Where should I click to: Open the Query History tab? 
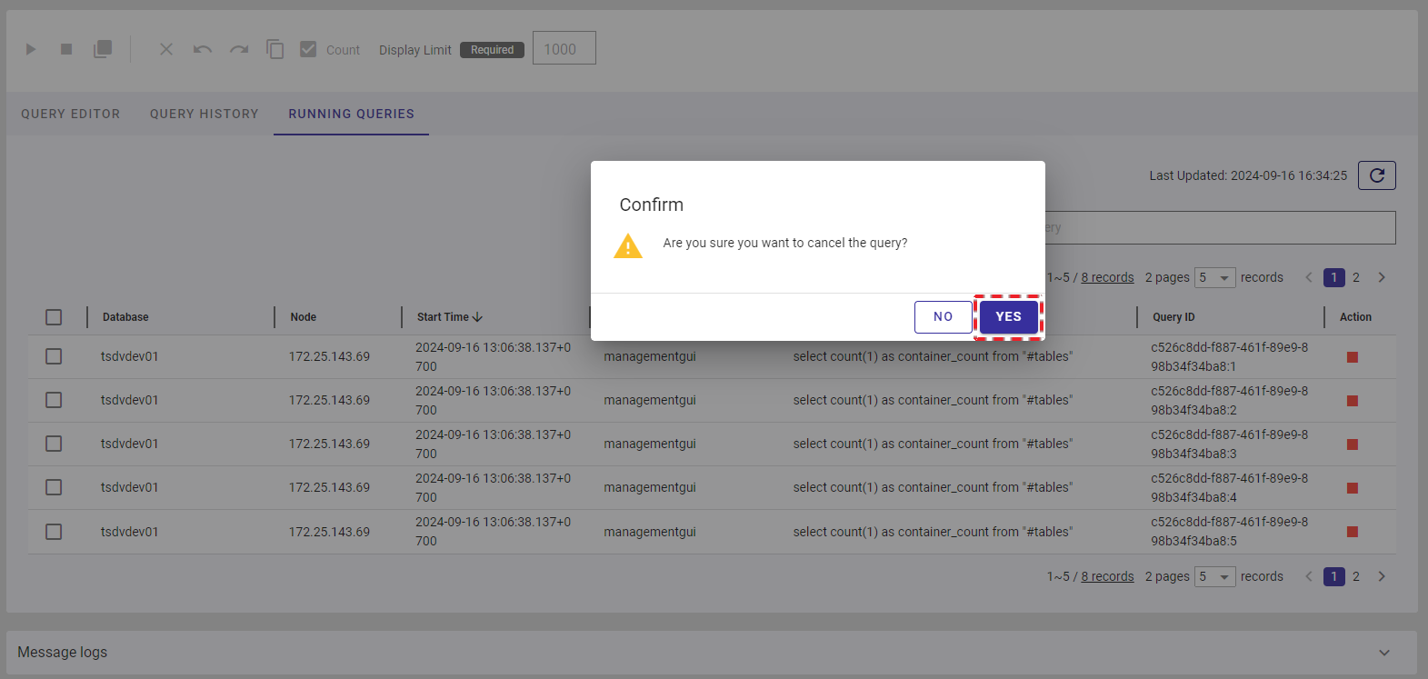point(205,114)
